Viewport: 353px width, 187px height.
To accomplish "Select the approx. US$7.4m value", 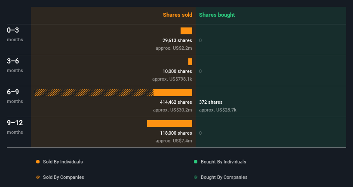I will click(174, 141).
